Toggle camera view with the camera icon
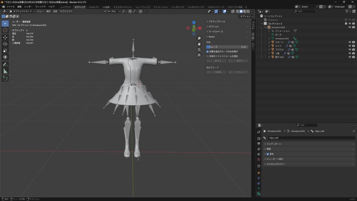 pyautogui.click(x=199, y=50)
